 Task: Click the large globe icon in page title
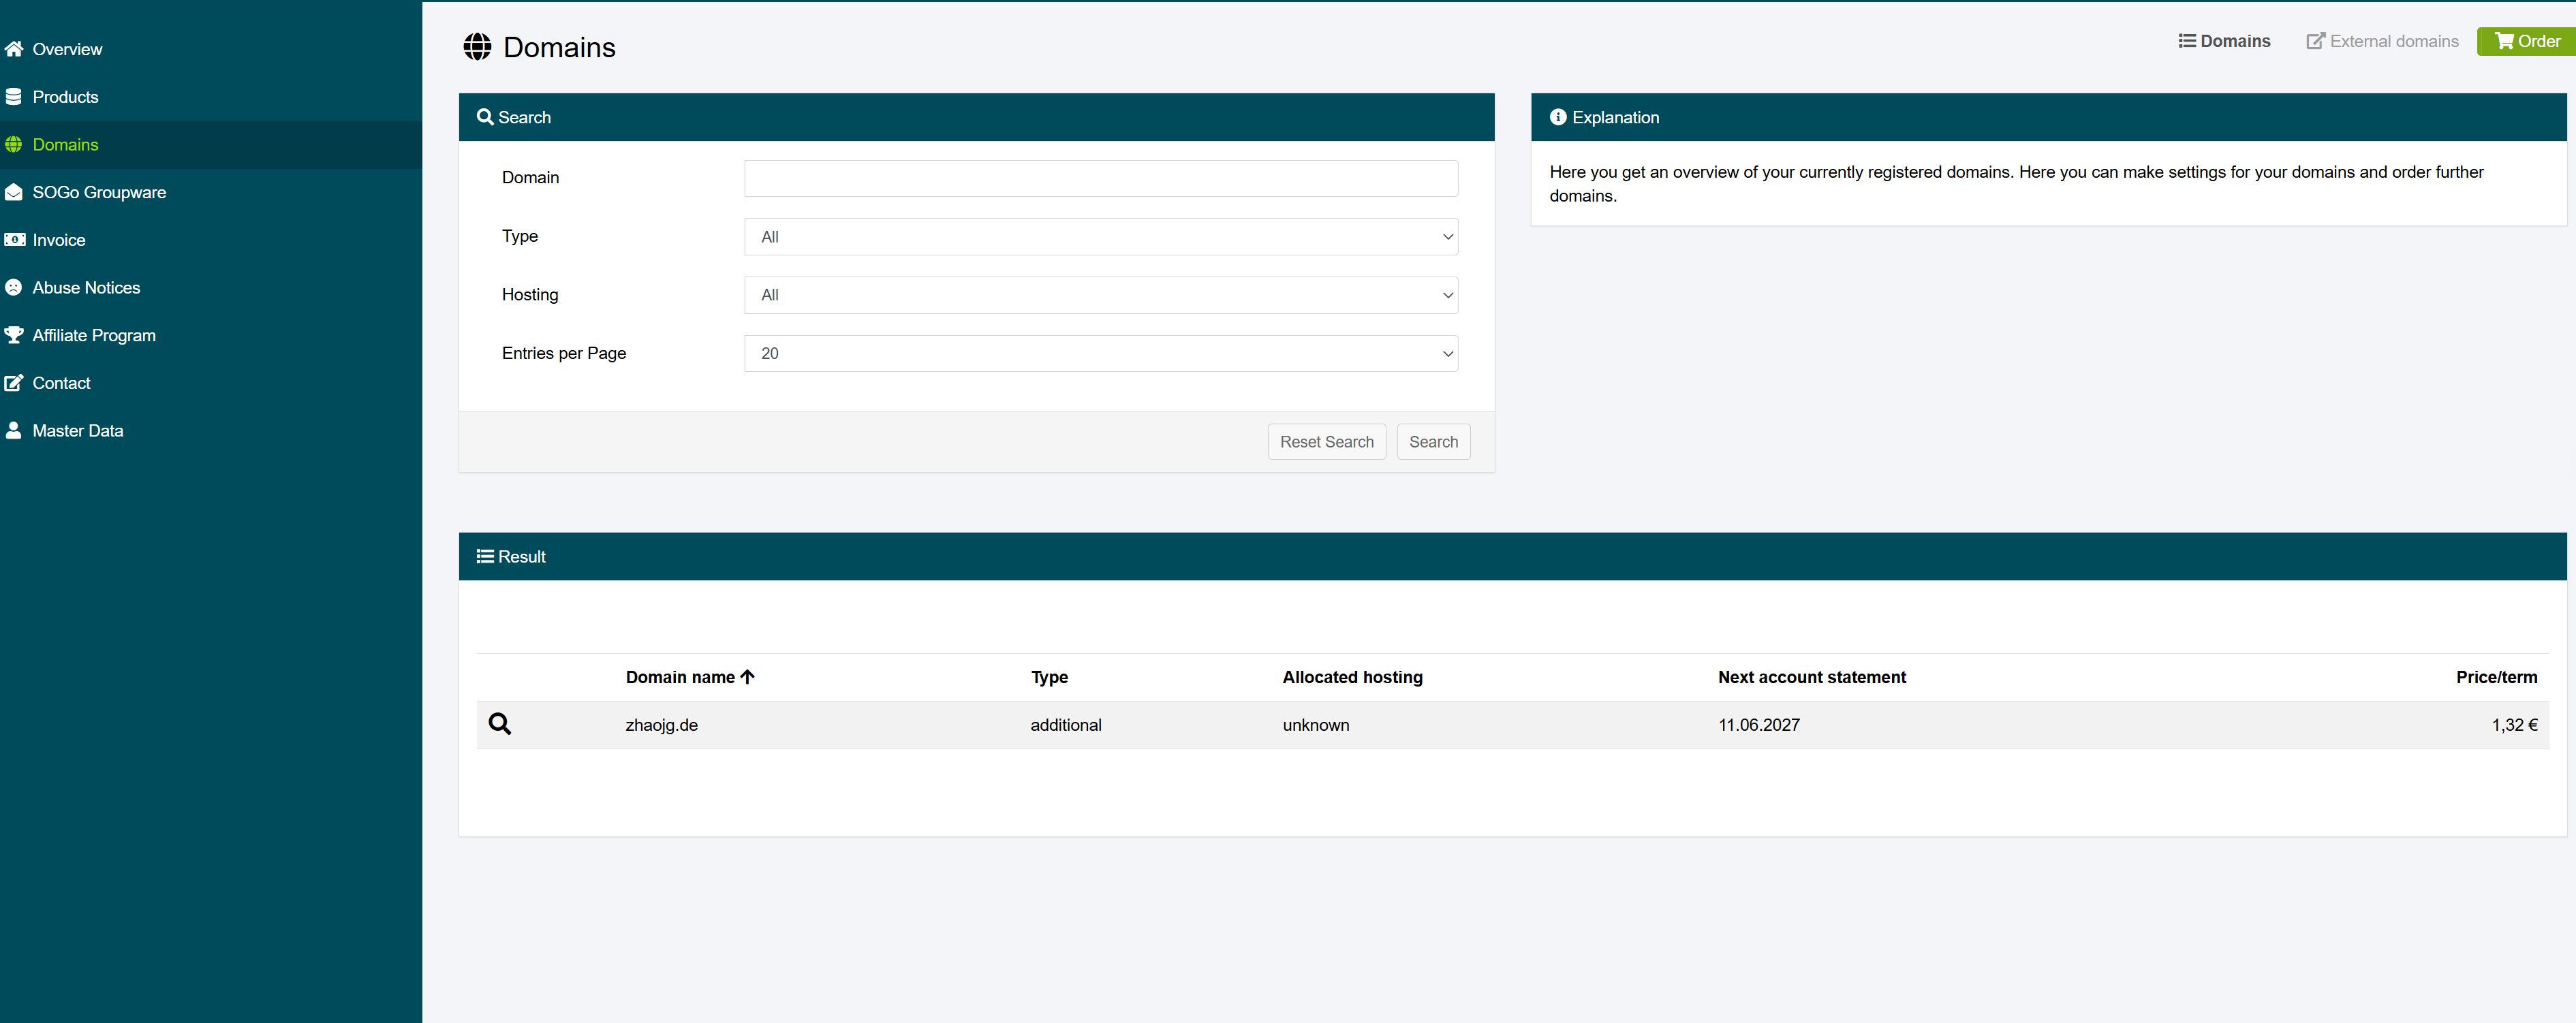(477, 47)
